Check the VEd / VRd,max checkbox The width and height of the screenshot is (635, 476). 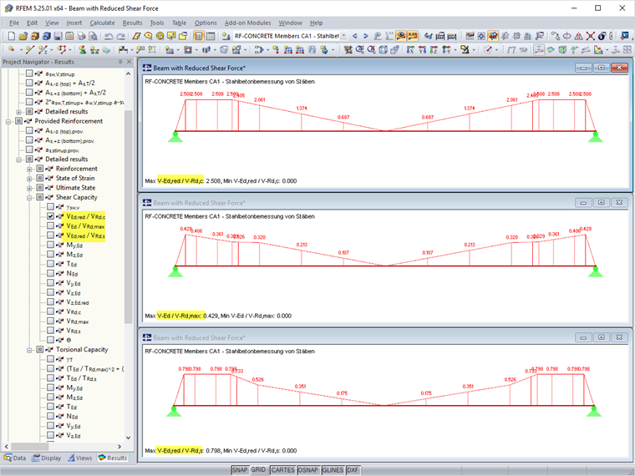coord(51,226)
